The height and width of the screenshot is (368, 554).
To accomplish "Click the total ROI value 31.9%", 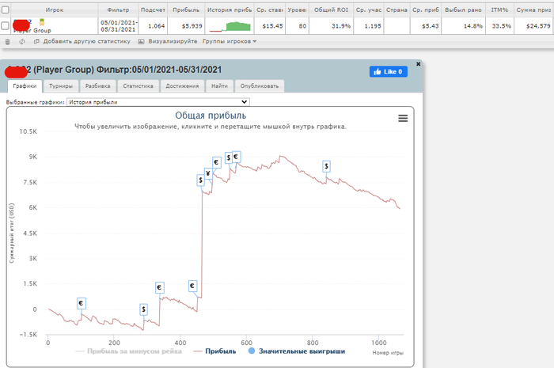I will (341, 26).
